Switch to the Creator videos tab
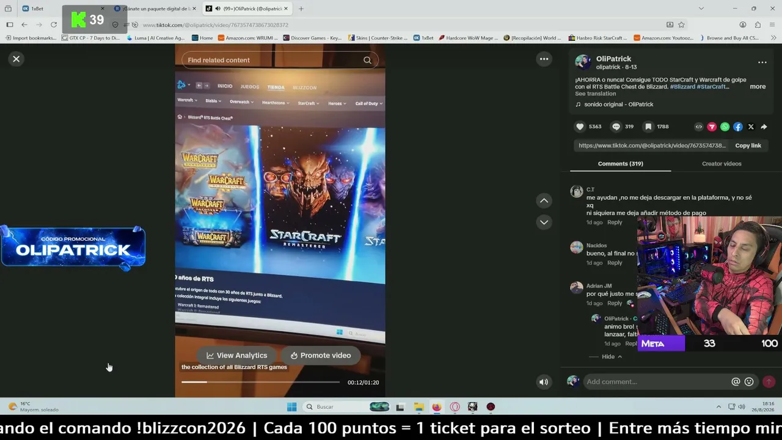 point(722,164)
